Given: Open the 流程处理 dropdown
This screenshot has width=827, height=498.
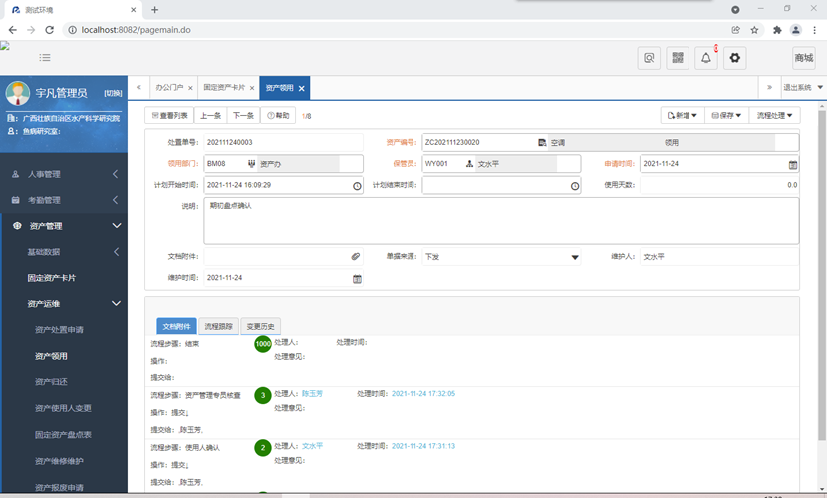Looking at the screenshot, I should 774,115.
